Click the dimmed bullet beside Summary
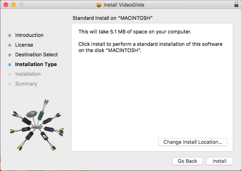Image resolution: width=241 pixels, height=171 pixels. point(10,84)
